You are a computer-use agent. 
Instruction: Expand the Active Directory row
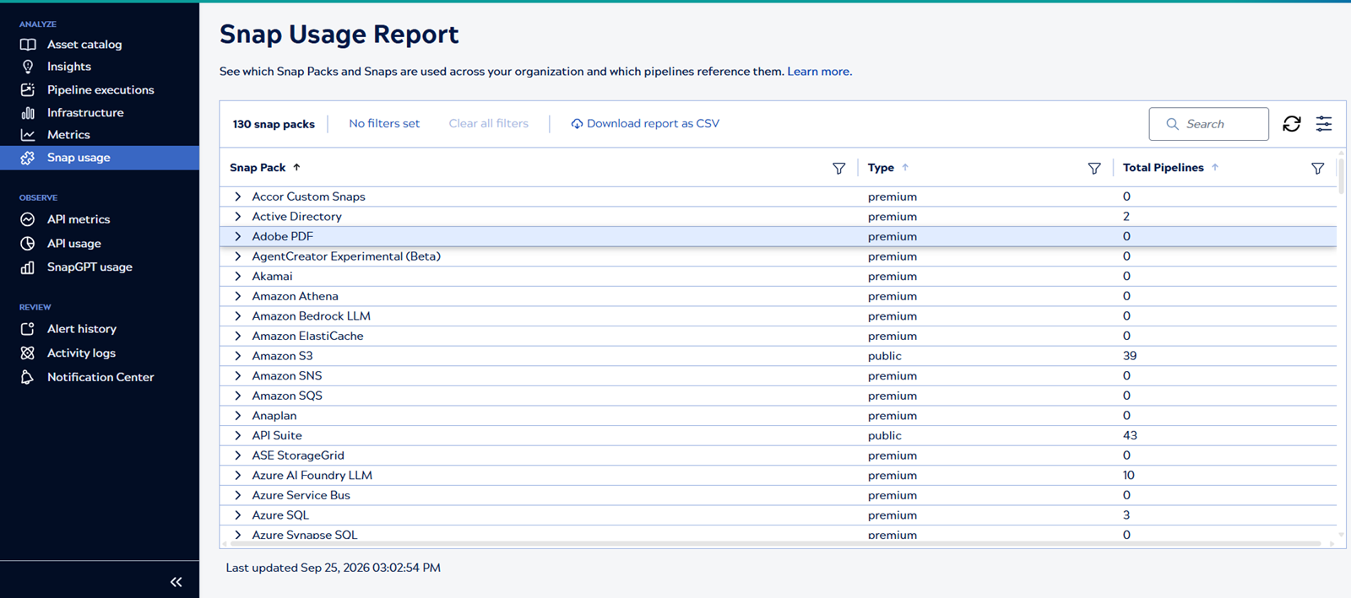pos(238,217)
